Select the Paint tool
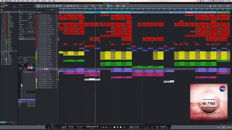This screenshot has height=130, width=232. [x=51, y=6]
